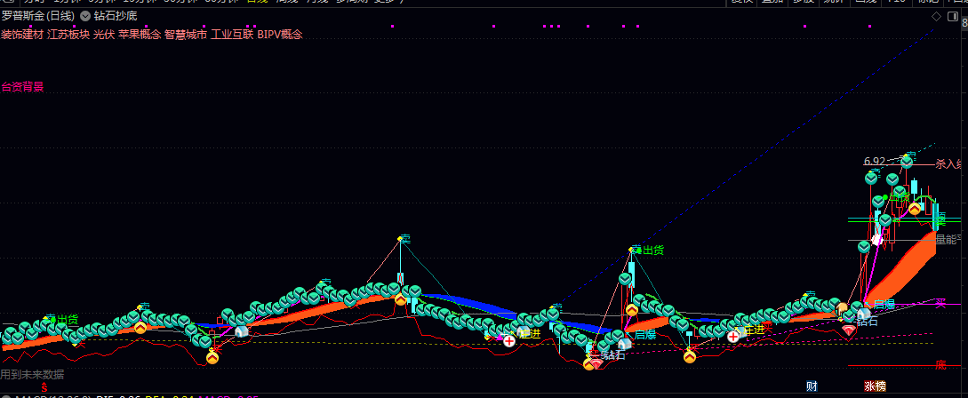Open the 苹果概念 concept tag
Screen dimensions: 968x398
pyautogui.click(x=139, y=35)
